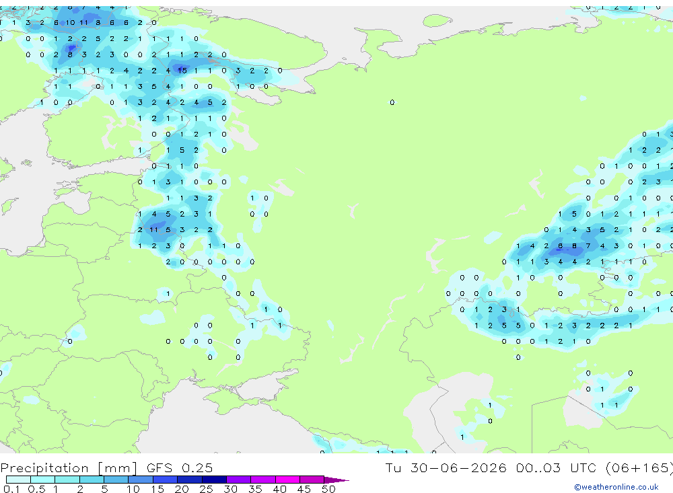
Task: Click the purple arrow tip of the color scale
Action: (336, 480)
